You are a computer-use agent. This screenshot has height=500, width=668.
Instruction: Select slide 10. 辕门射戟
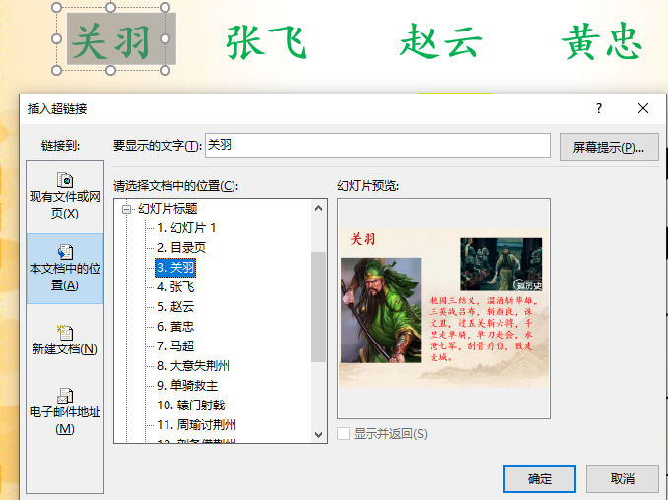point(190,406)
